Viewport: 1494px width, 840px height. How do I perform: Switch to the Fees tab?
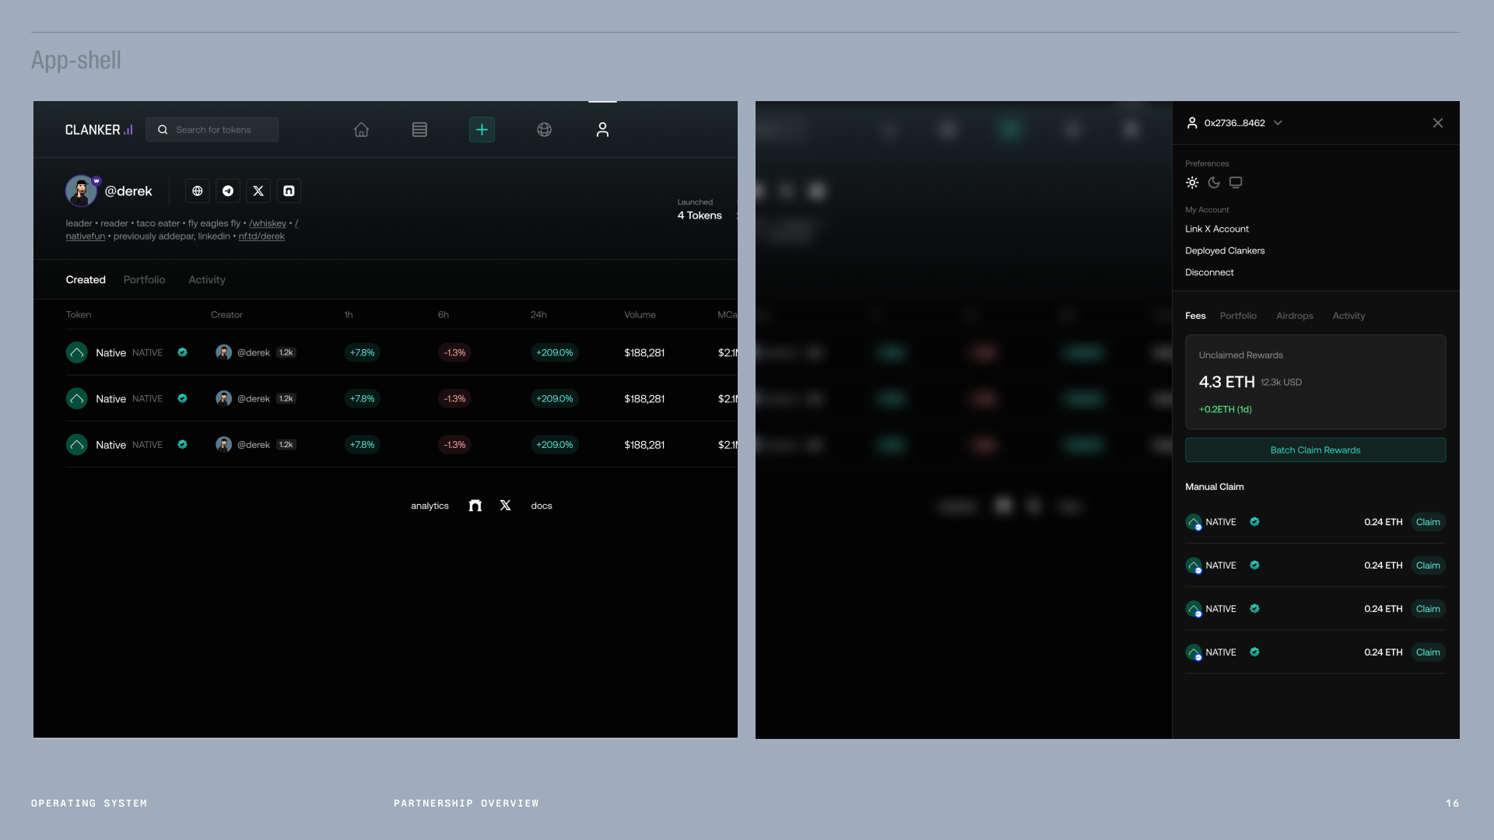[1195, 316]
